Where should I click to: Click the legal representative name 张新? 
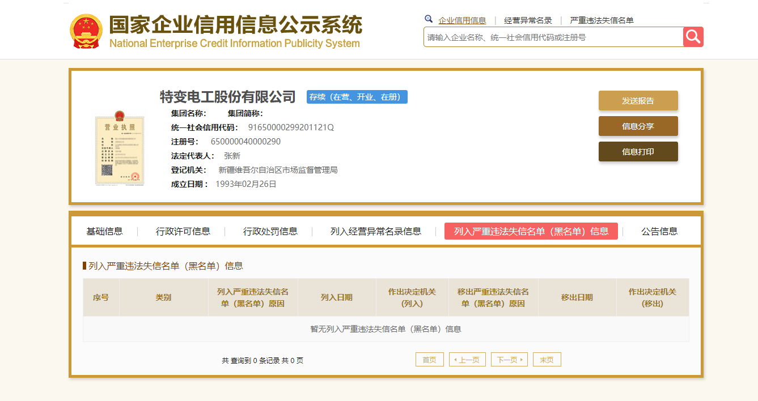pyautogui.click(x=232, y=156)
